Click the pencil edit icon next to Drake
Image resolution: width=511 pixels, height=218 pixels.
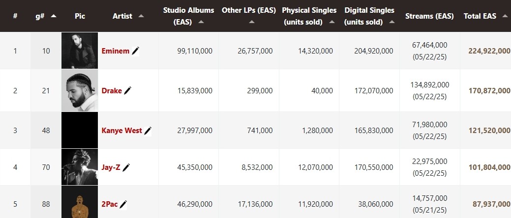click(128, 91)
